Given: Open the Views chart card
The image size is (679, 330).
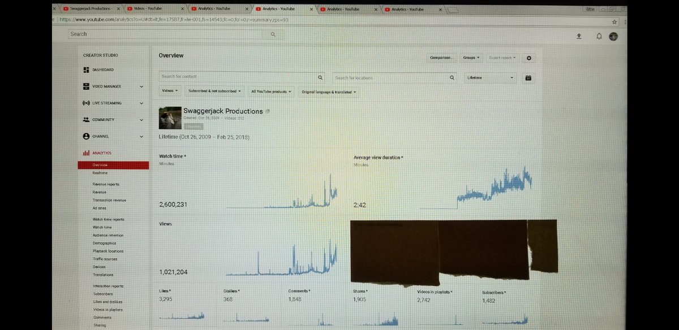Looking at the screenshot, I should point(249,249).
